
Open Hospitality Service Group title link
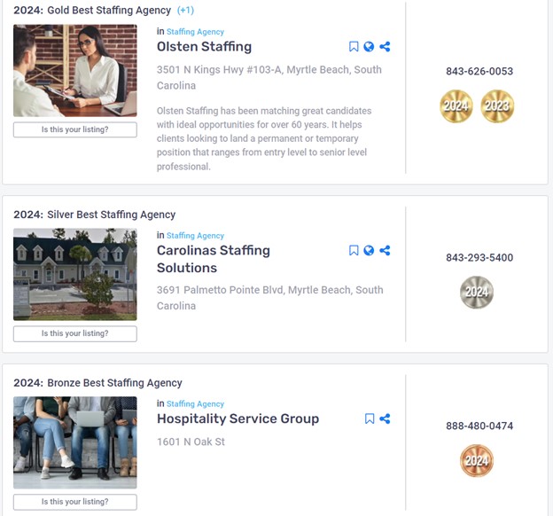(x=238, y=418)
